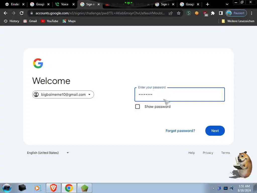Enable the Show password checkbox
257x193 pixels.
[138, 107]
